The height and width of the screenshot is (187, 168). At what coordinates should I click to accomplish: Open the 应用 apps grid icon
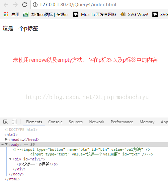pos(6,14)
